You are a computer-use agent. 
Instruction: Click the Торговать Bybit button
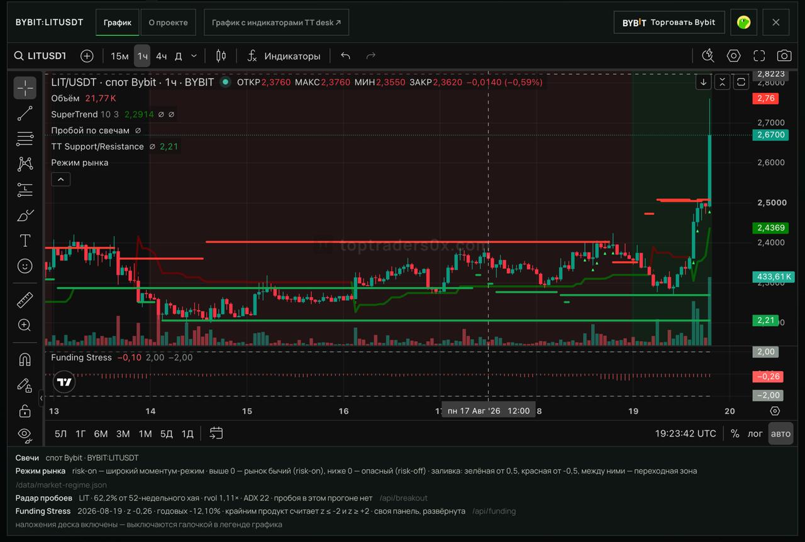tap(669, 23)
